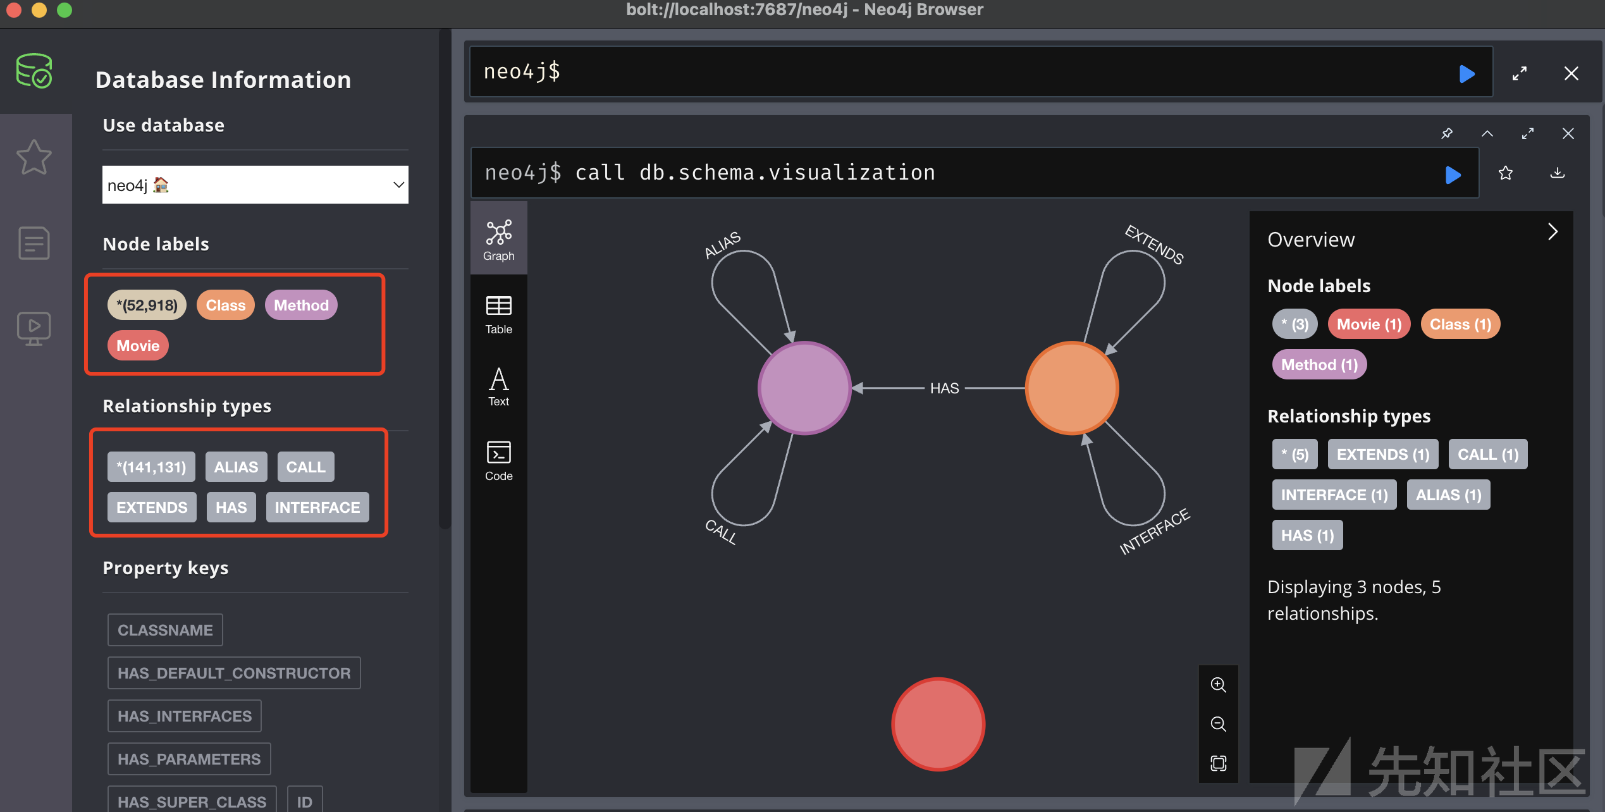Open the neo4j database dropdown
Screen dimensions: 1605x812
click(255, 185)
